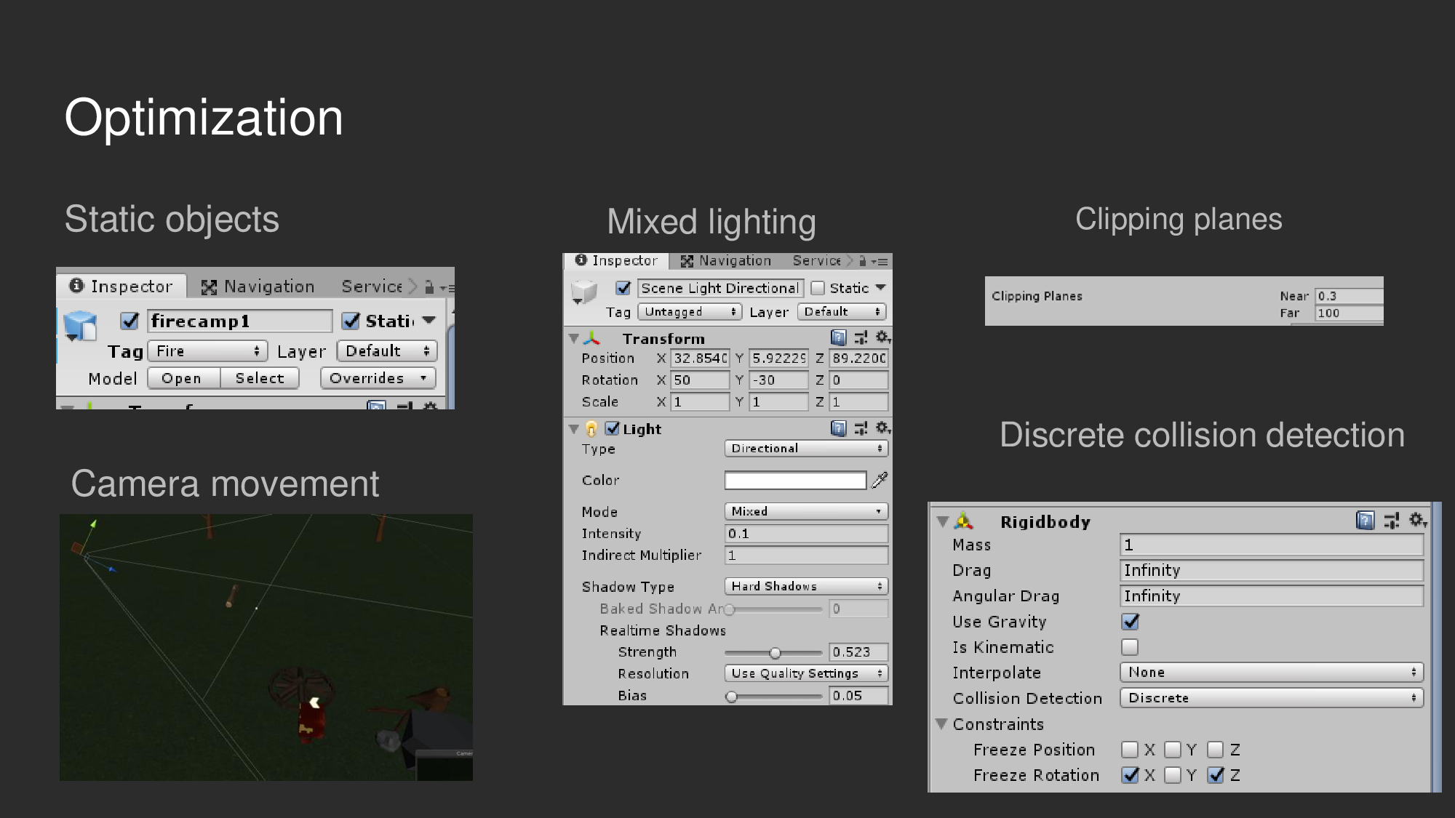The height and width of the screenshot is (818, 1455).
Task: Click the Light bulb component icon
Action: coord(591,428)
